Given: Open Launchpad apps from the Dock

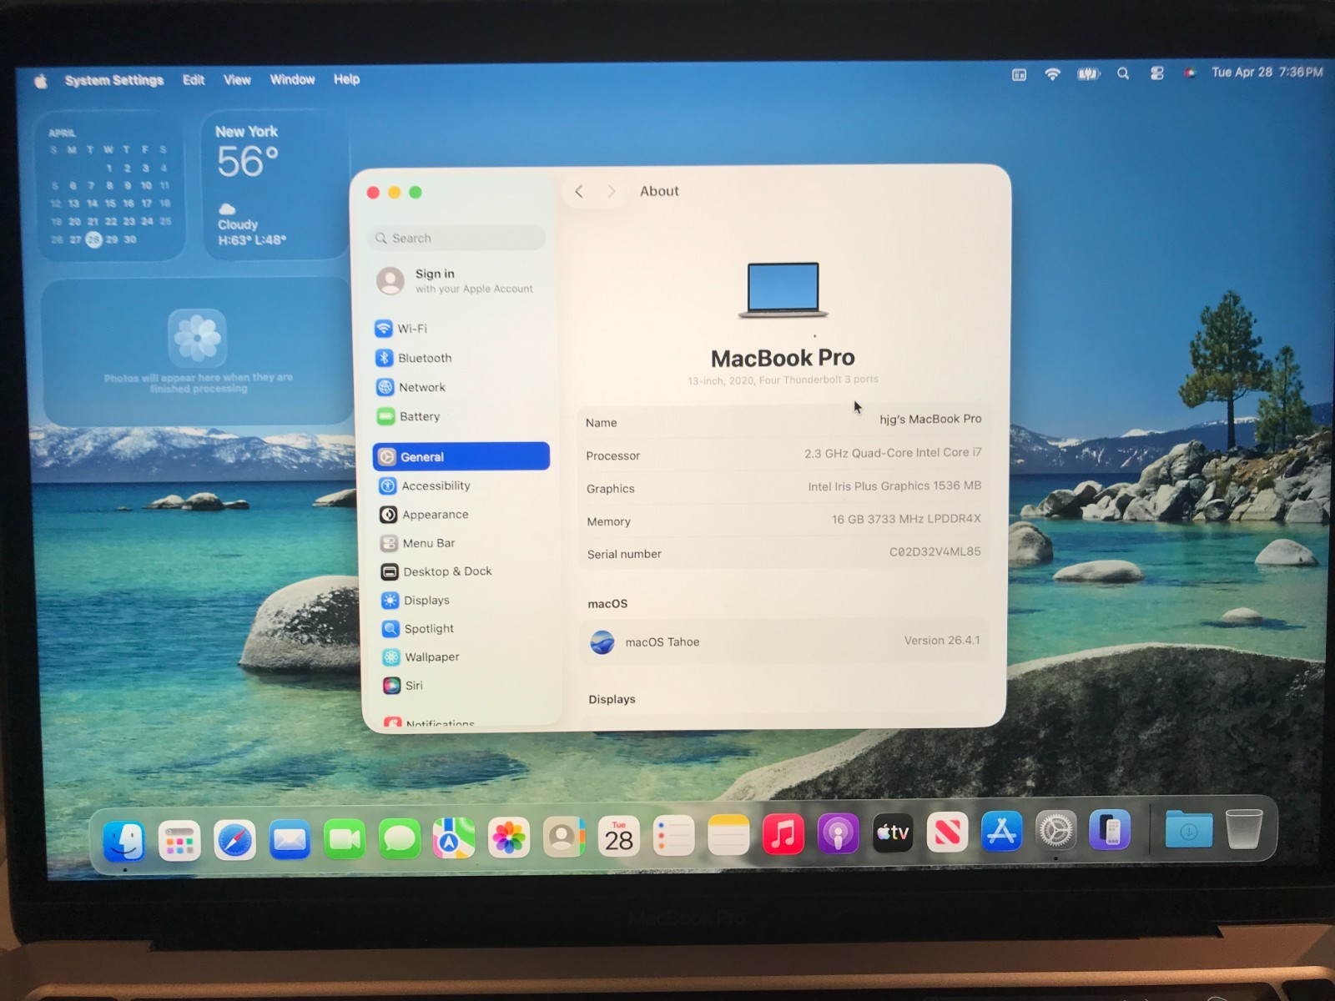Looking at the screenshot, I should pyautogui.click(x=179, y=841).
